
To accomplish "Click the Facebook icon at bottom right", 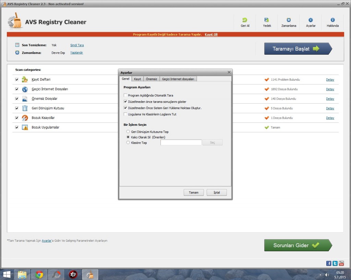I will pyautogui.click(x=329, y=263).
